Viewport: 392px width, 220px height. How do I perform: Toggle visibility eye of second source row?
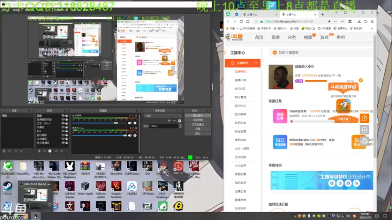click(x=63, y=119)
